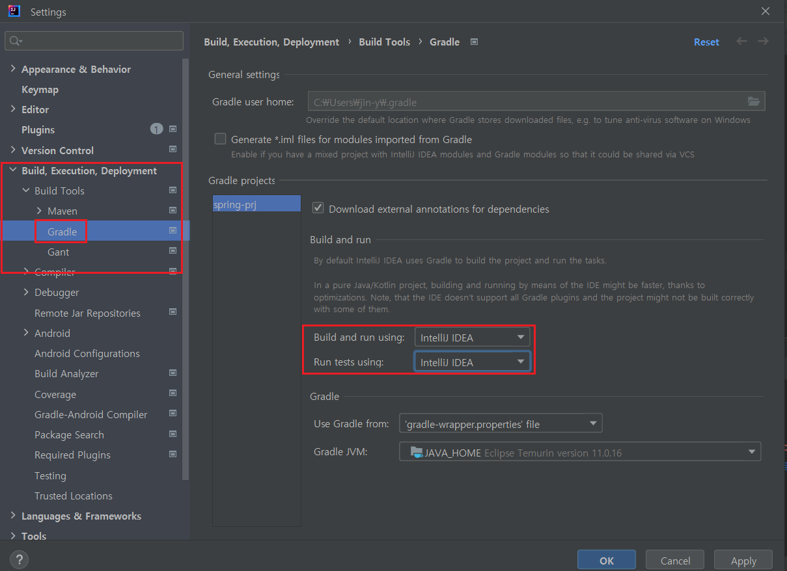Click the project-level icon beside Coverage

173,393
